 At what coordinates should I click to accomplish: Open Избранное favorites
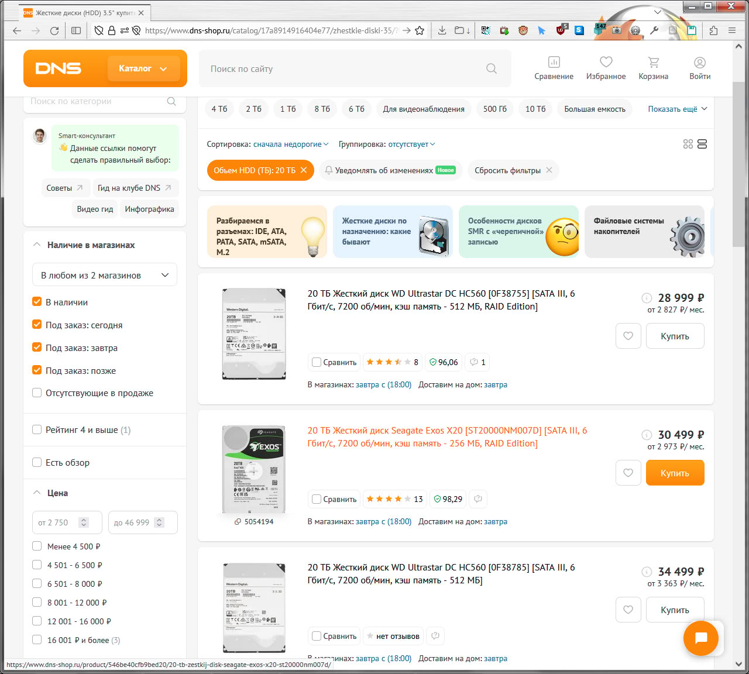point(606,68)
